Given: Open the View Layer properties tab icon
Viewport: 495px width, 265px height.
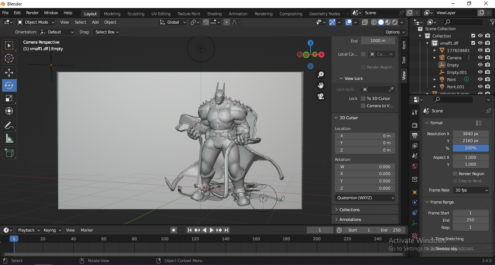Looking at the screenshot, I should coord(415,146).
